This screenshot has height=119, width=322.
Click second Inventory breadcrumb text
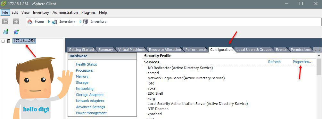point(99,21)
